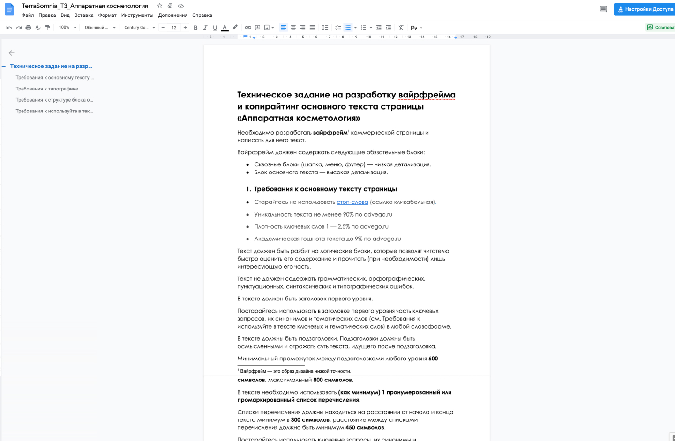Go to outline item Требования к основному тексту
Image resolution: width=675 pixels, height=441 pixels.
[x=55, y=78]
